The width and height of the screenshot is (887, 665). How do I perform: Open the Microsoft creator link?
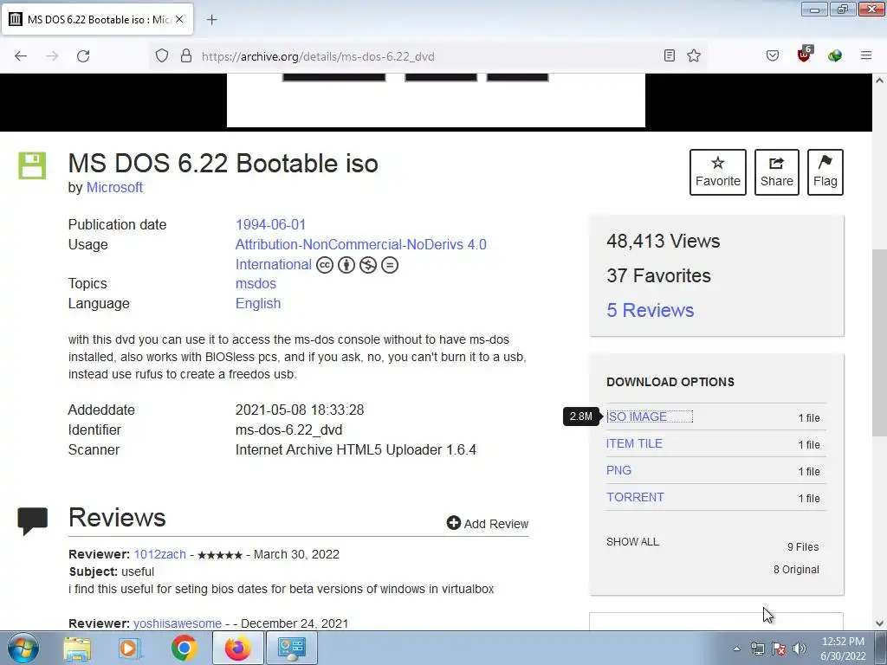114,187
